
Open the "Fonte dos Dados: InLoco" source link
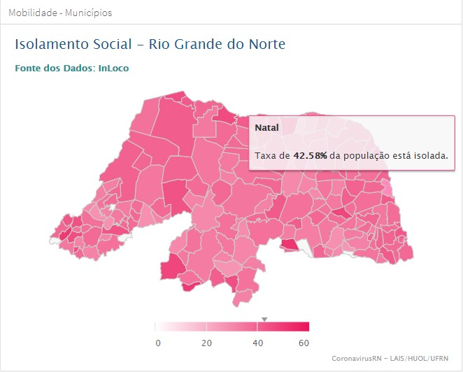[x=71, y=68]
